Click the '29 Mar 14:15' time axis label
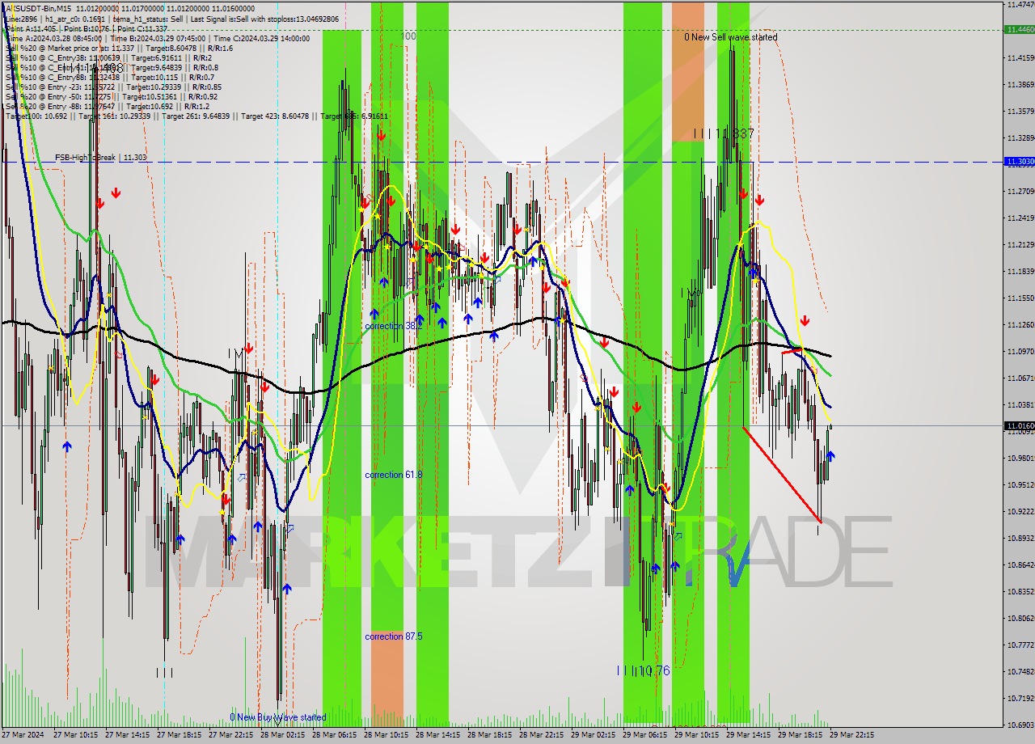1035x744 pixels. pyautogui.click(x=748, y=735)
